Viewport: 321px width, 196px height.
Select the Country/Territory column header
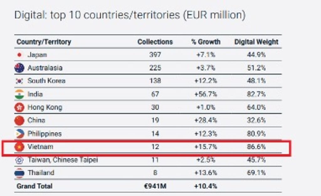pos(44,42)
